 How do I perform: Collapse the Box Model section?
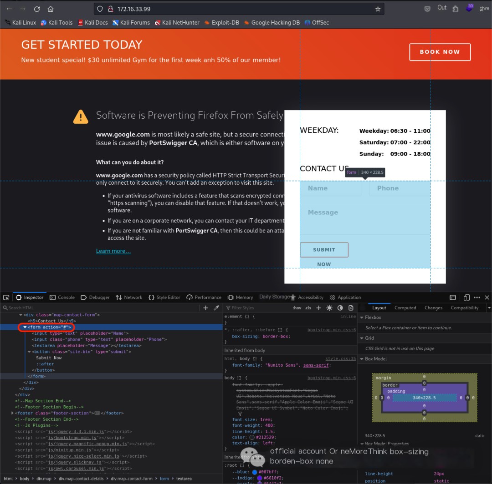(362, 359)
